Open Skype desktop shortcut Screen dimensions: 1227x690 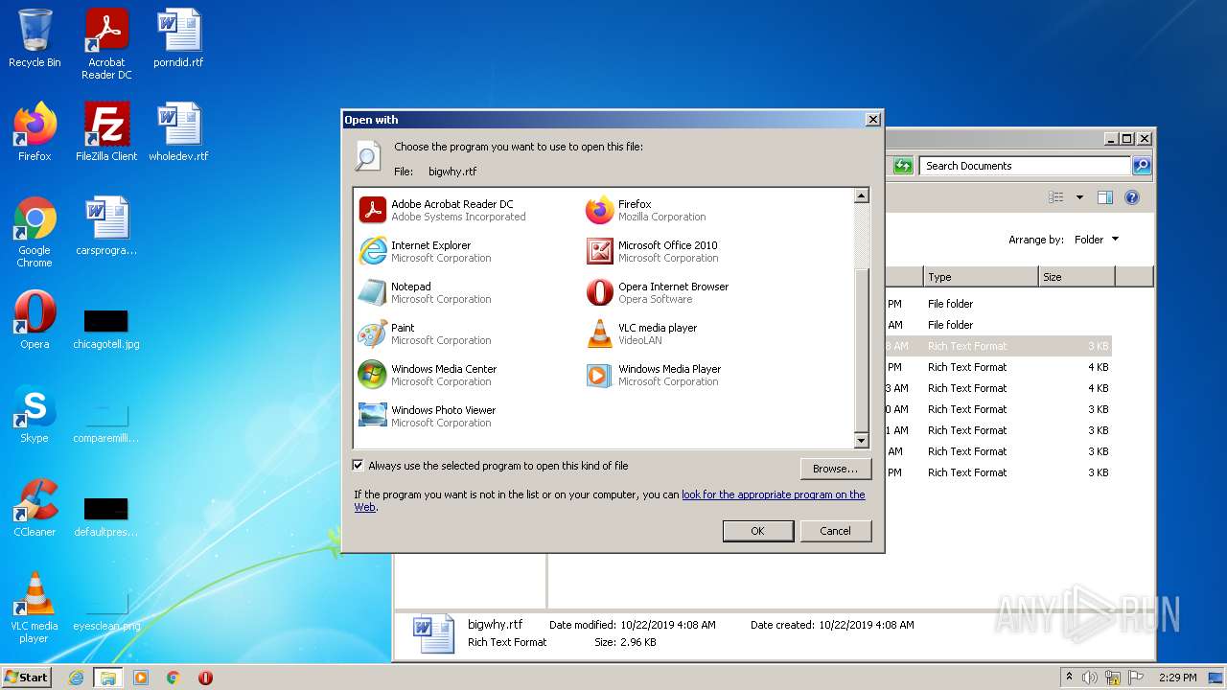[35, 414]
